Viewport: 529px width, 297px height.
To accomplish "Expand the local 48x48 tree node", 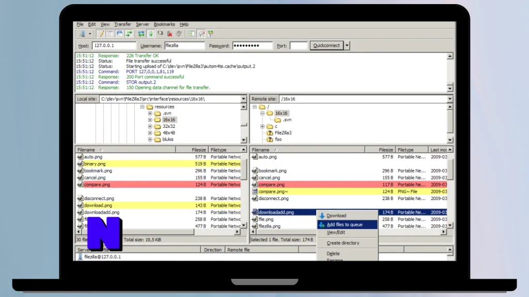I will click(150, 133).
